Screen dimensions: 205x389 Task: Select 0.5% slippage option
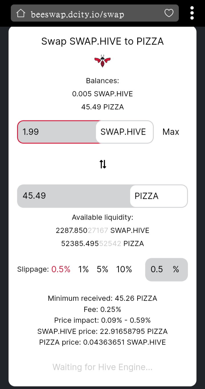61,269
